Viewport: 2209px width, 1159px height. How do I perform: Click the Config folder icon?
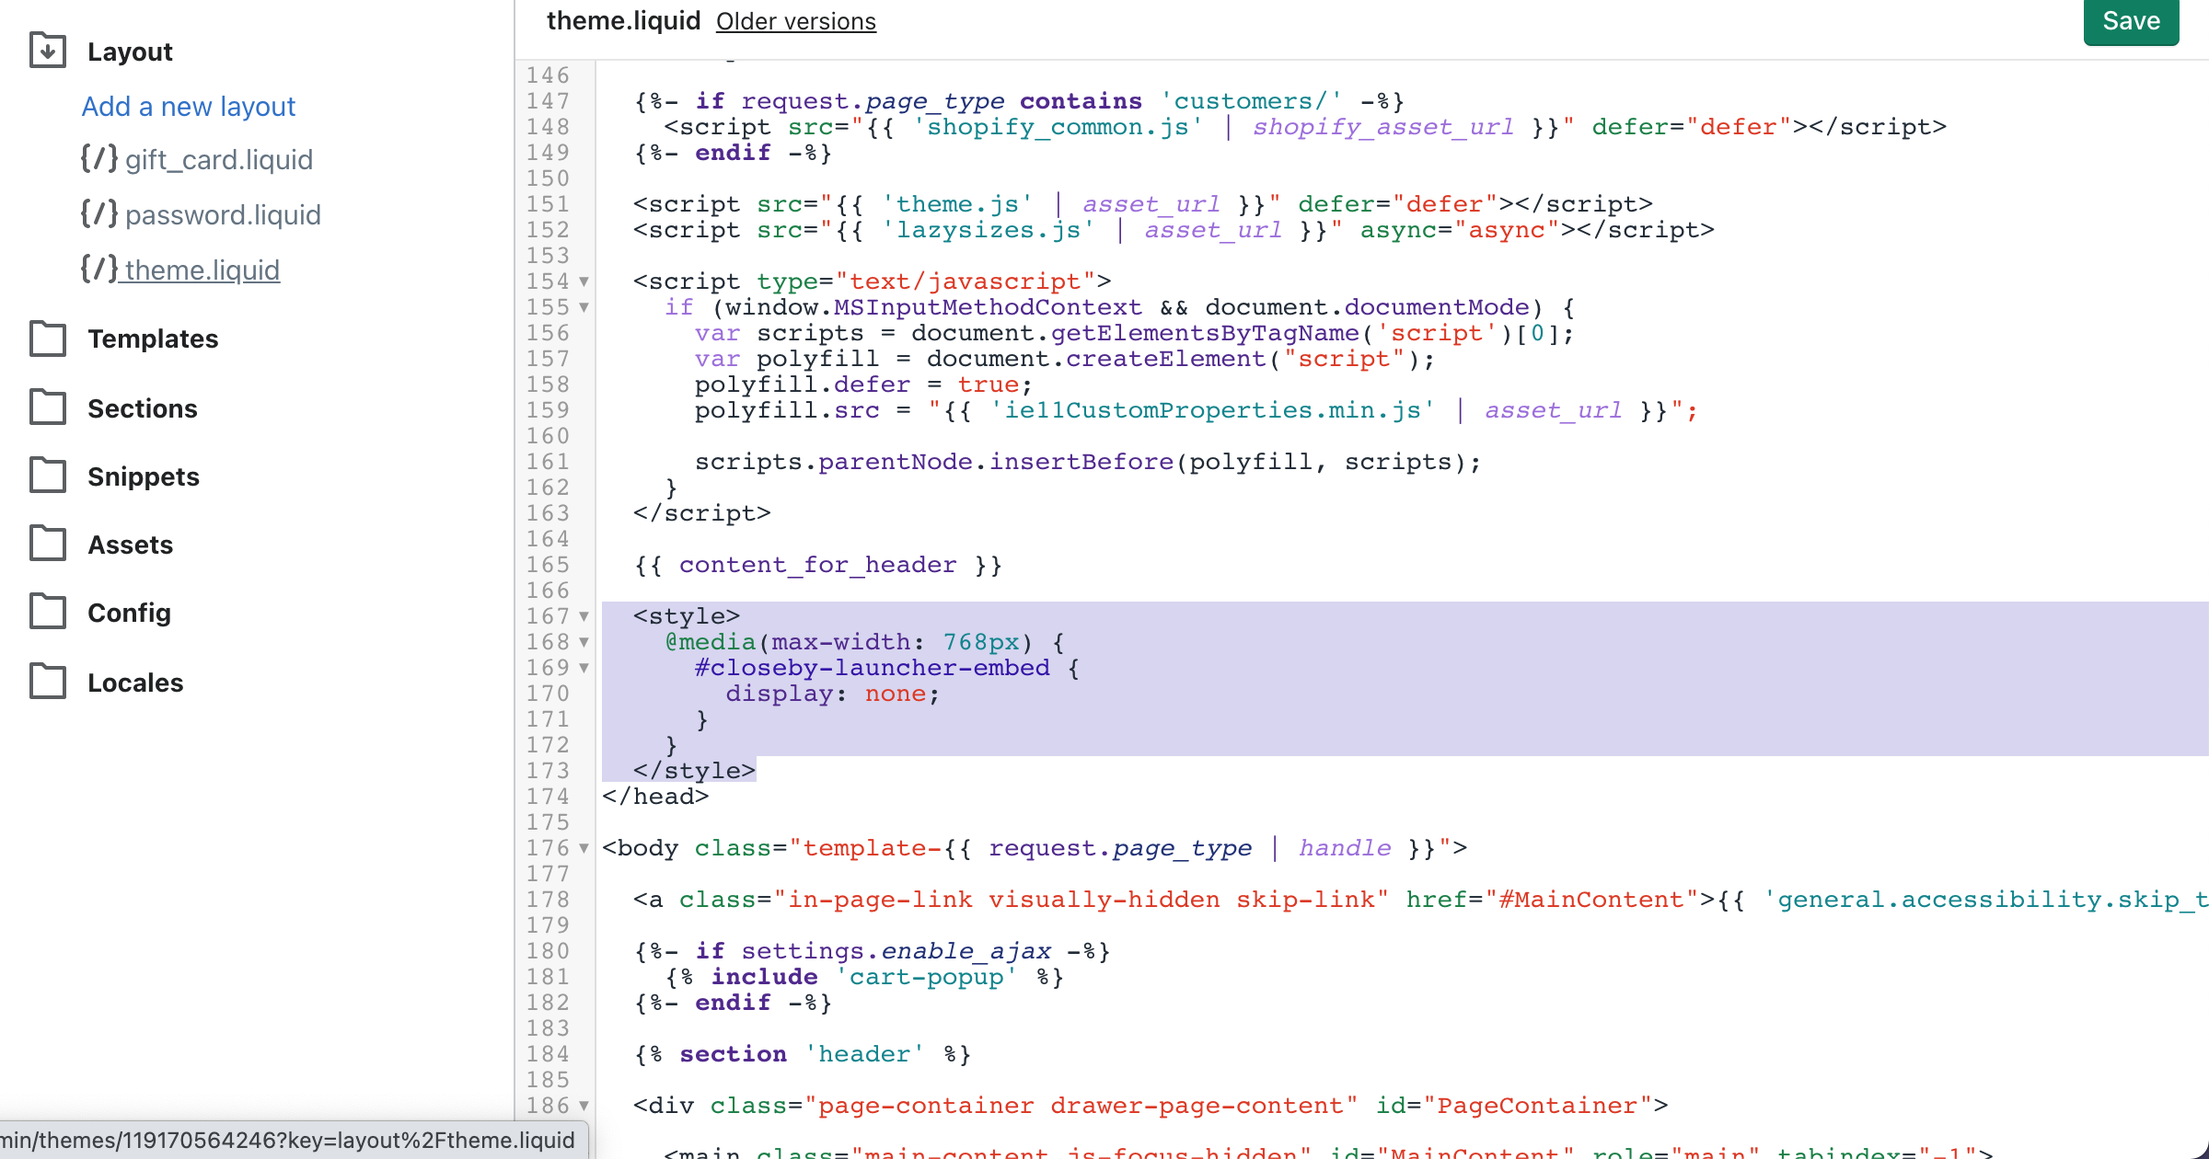pos(48,612)
